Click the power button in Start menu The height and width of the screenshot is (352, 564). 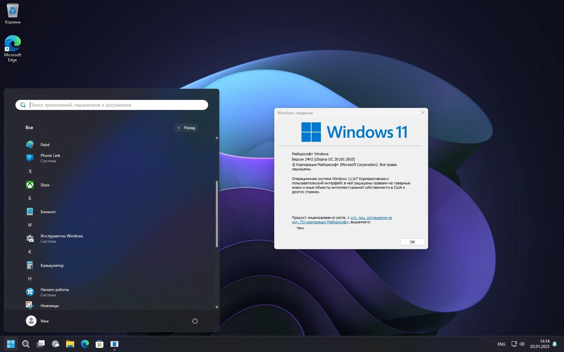tap(195, 321)
